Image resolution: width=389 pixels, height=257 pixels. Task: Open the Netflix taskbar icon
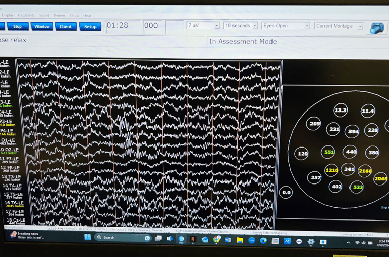click(193, 239)
